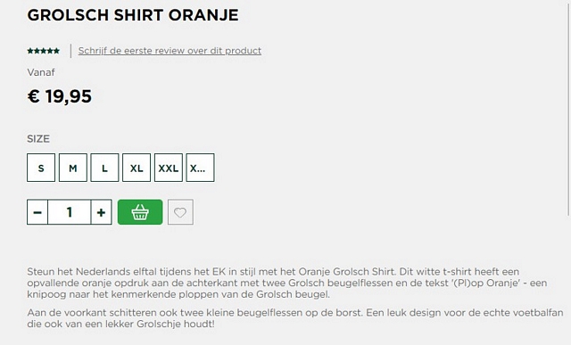Click the 'Aan de voorkant schitteren' paragraph

point(295,318)
